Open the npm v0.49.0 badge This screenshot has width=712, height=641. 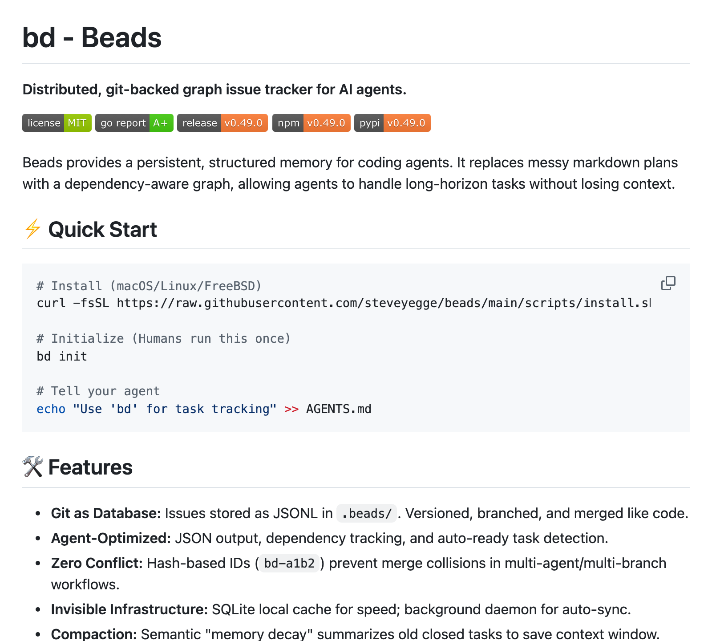tap(311, 123)
